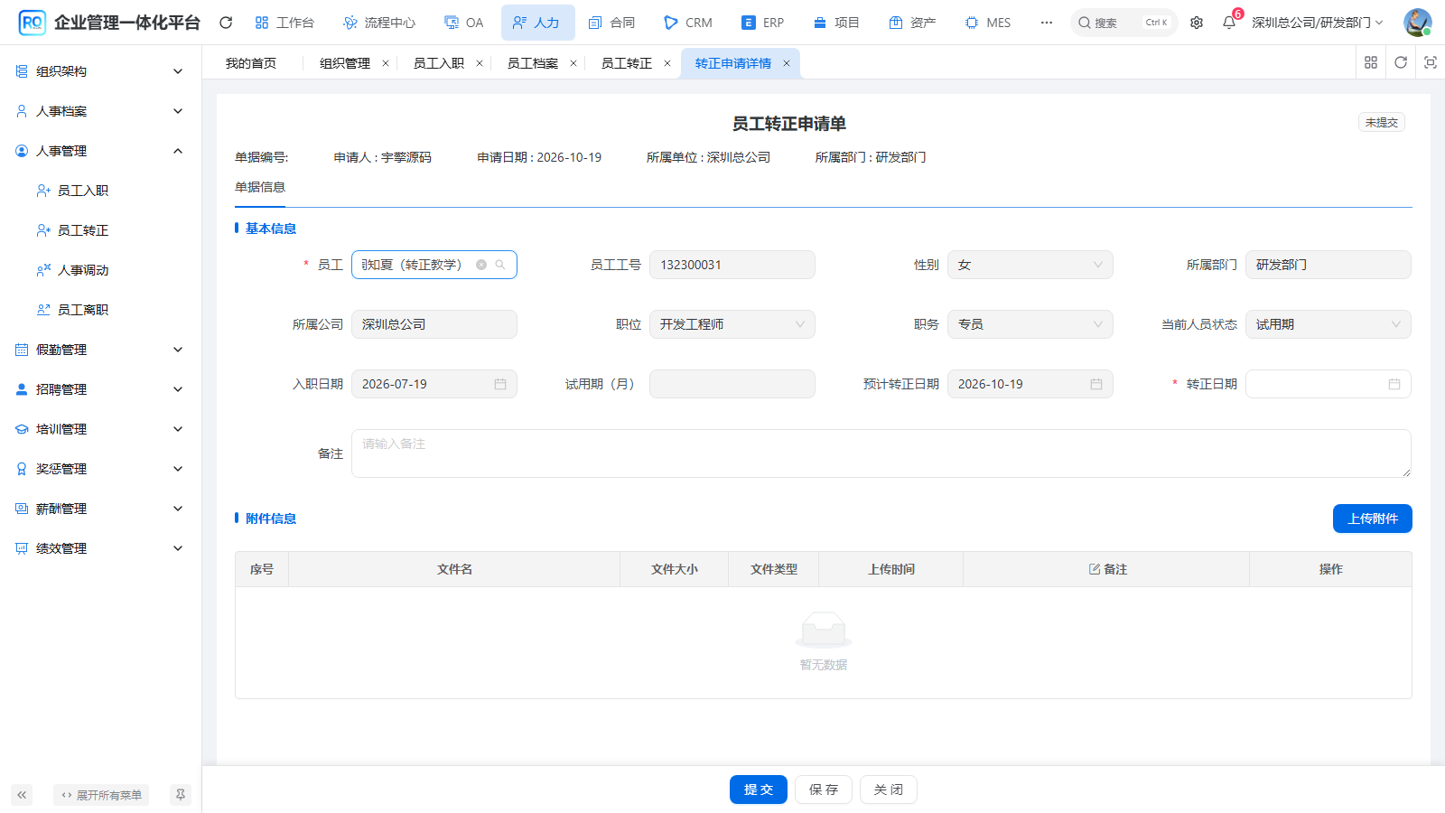Open the 人力 module
Screen dimensions: 1445x813
click(537, 23)
